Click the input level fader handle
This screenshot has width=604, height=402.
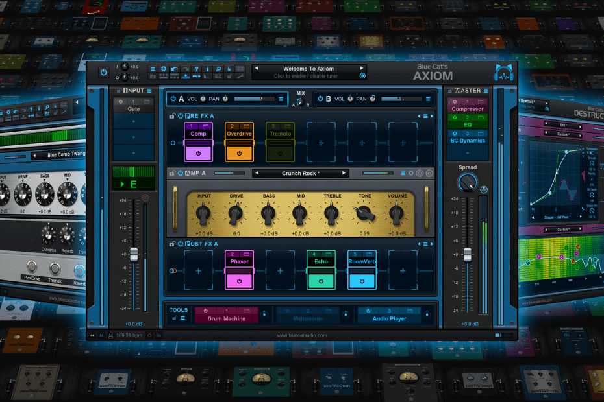coord(134,254)
